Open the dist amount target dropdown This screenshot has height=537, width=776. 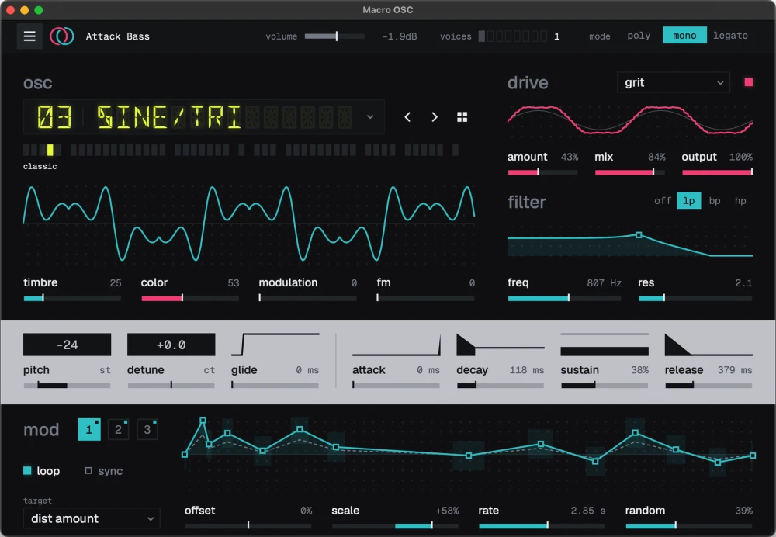[92, 518]
